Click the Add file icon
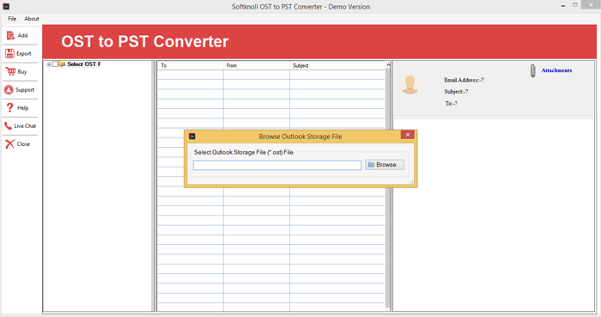Screen dimensions: 601x317 pyautogui.click(x=10, y=35)
